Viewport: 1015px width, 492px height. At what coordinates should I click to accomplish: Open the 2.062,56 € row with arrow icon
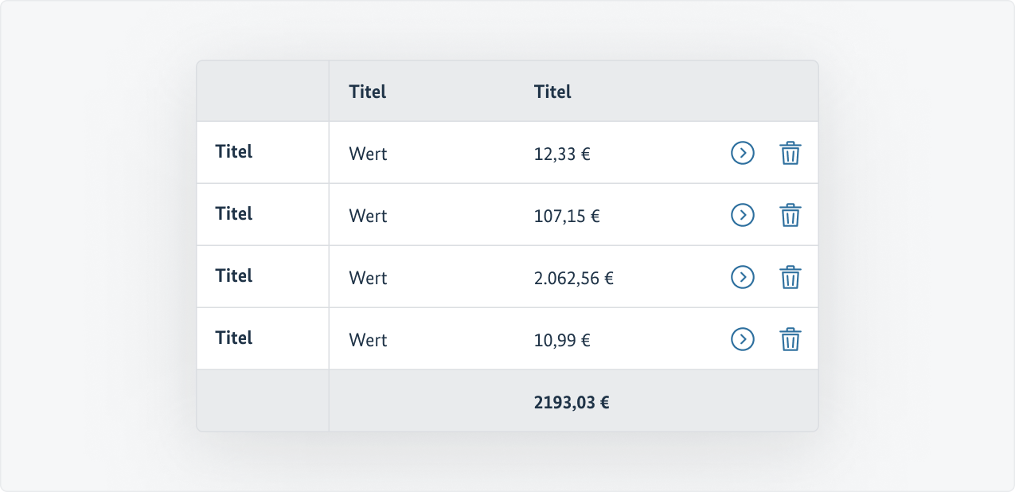coord(742,277)
